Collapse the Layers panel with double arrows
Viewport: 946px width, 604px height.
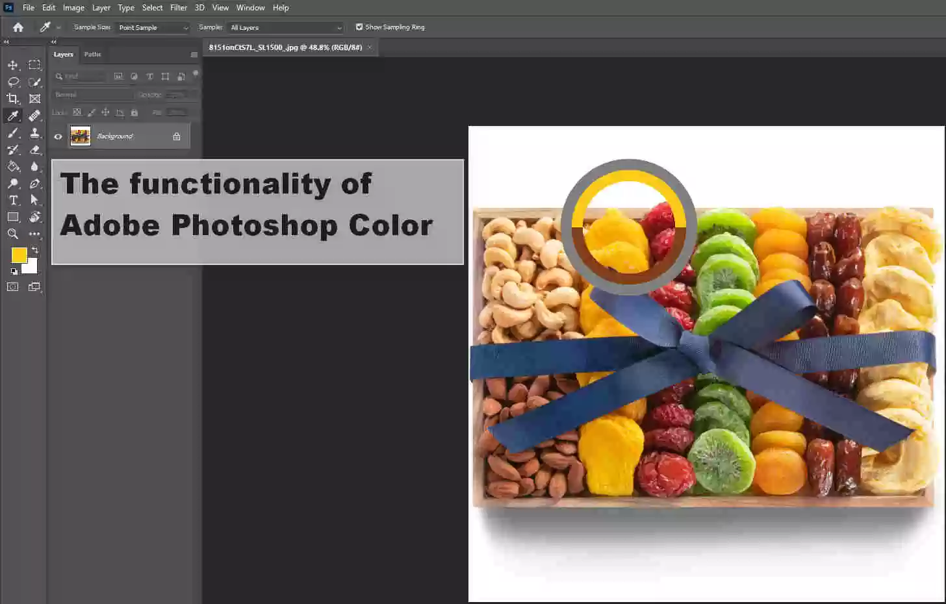pyautogui.click(x=54, y=42)
